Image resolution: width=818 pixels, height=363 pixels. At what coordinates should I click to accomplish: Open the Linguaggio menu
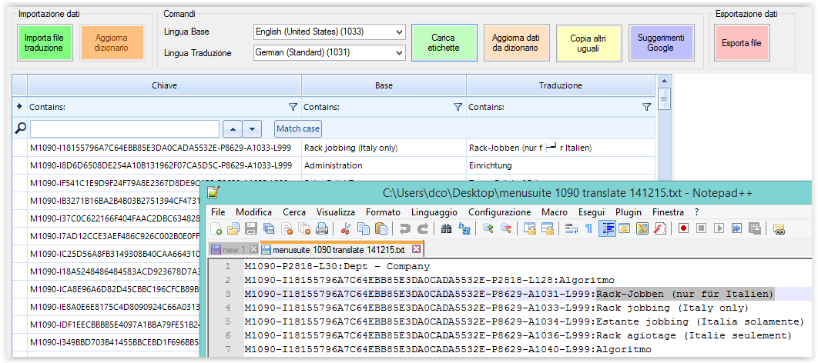coord(434,211)
